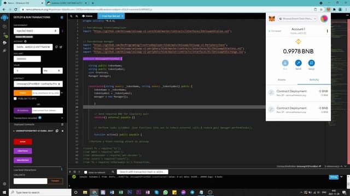The height and width of the screenshot is (196, 350).
Task: Click the red action function button
Action: pyautogui.click(x=23, y=142)
